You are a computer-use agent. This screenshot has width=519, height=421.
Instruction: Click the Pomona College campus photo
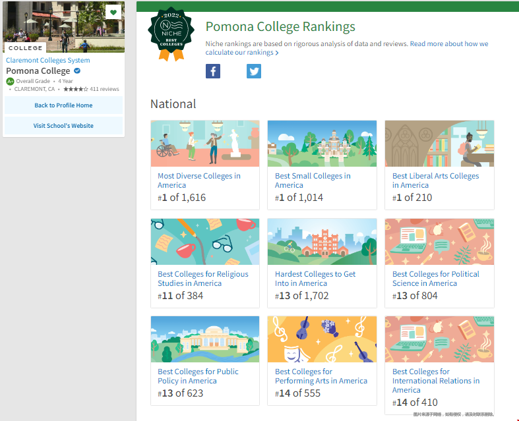point(63,27)
